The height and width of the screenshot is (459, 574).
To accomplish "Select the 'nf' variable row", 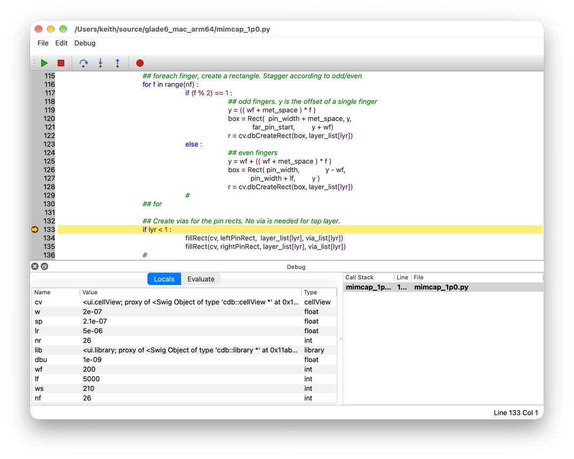I will pos(185,398).
